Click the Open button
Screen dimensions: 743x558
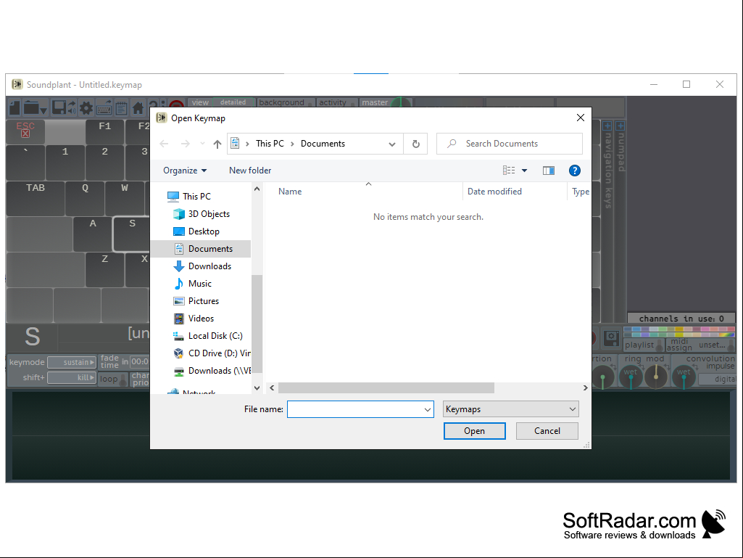coord(474,431)
